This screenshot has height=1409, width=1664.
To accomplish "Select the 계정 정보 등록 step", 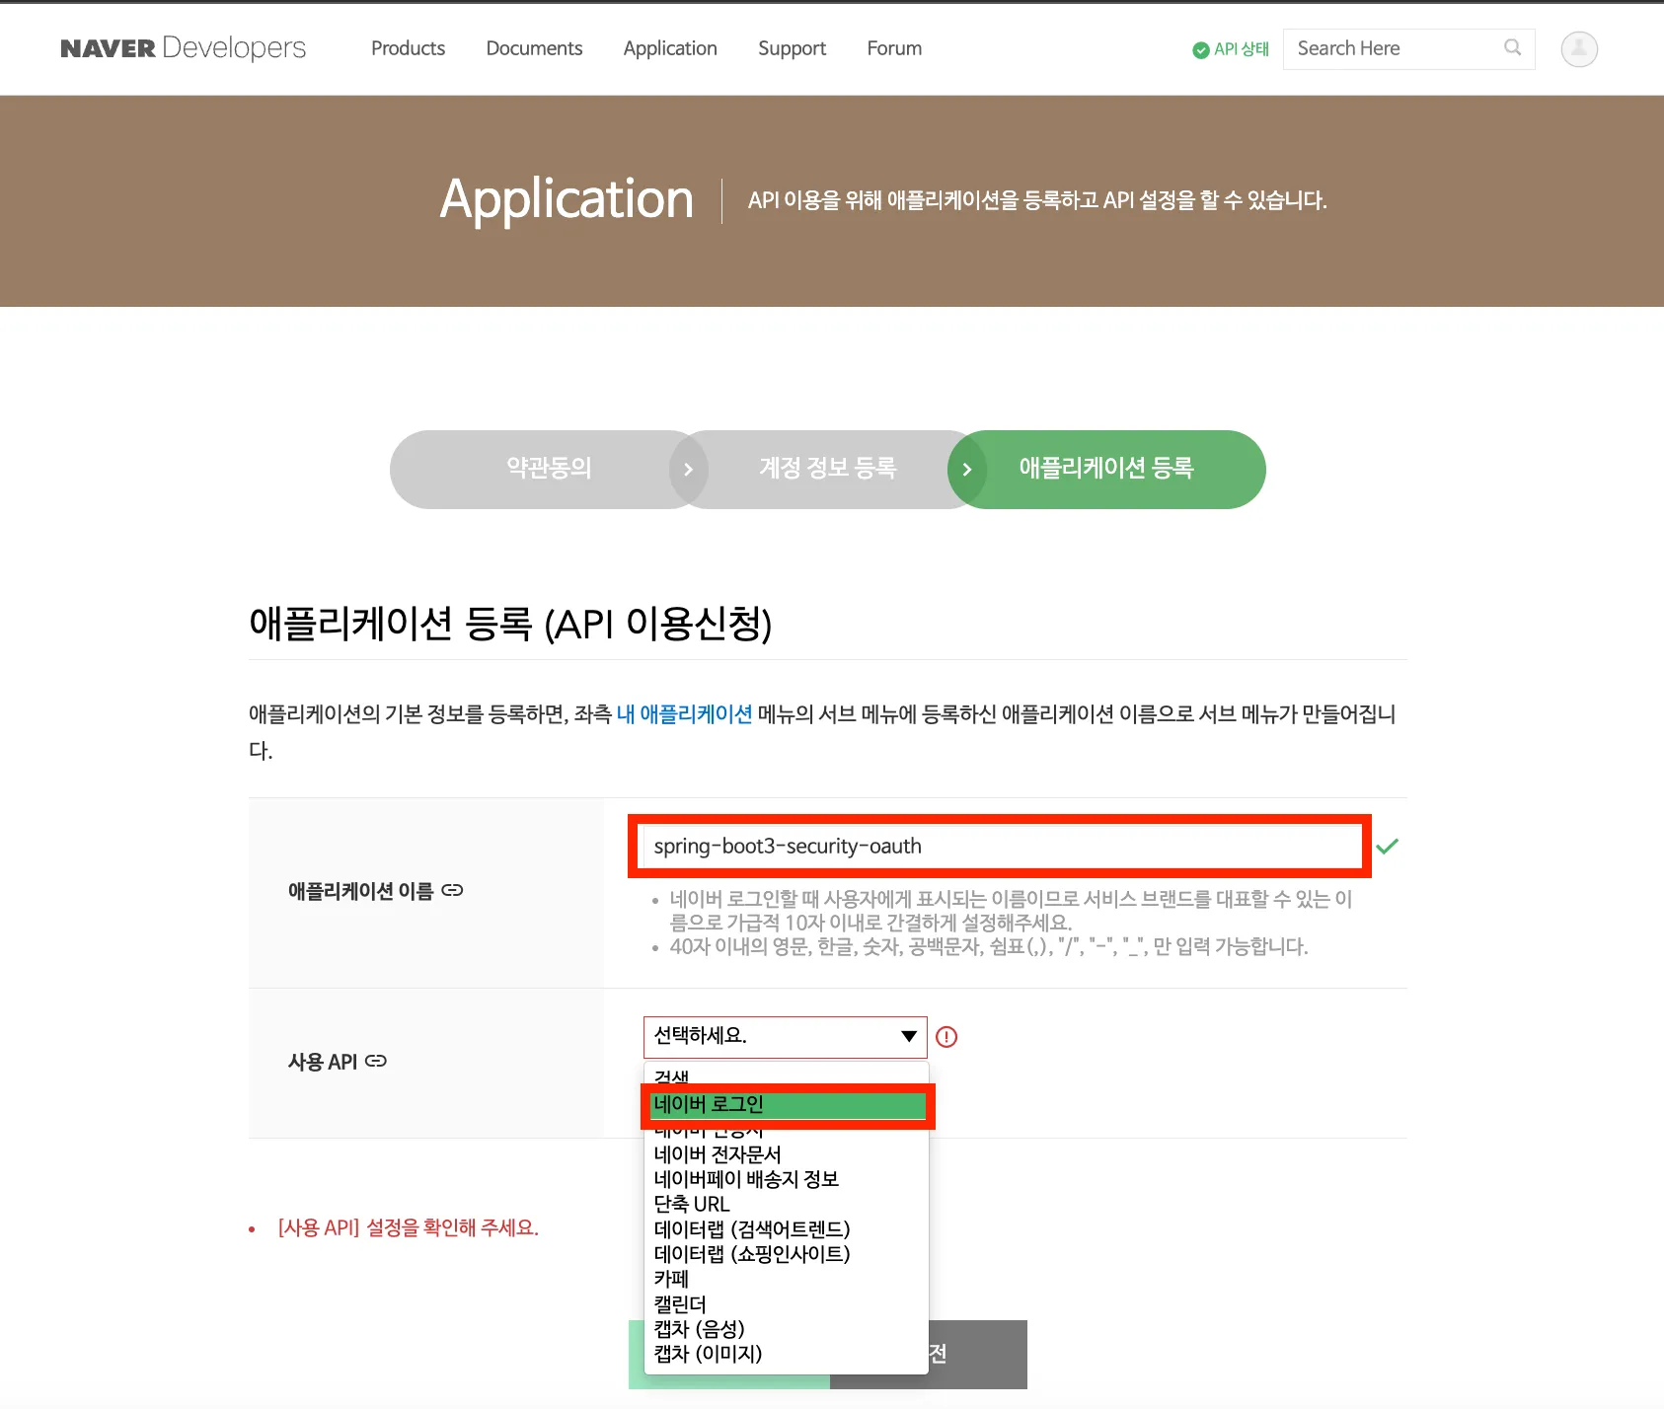I will (x=827, y=469).
